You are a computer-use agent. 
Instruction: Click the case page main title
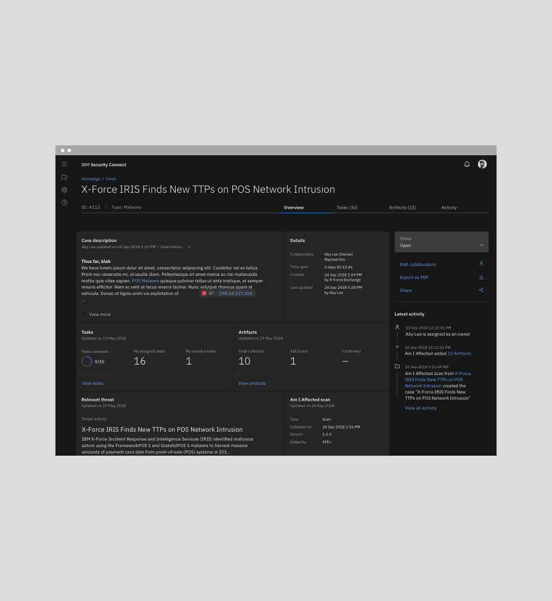point(208,189)
